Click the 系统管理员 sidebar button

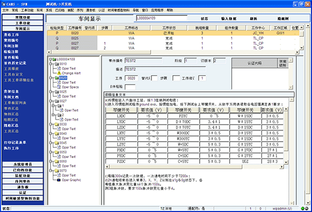tap(23, 164)
